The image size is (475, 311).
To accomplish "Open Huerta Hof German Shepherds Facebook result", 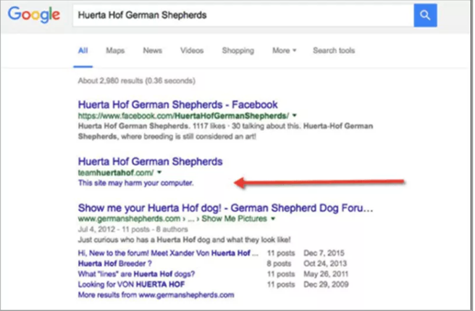I will 178,105.
